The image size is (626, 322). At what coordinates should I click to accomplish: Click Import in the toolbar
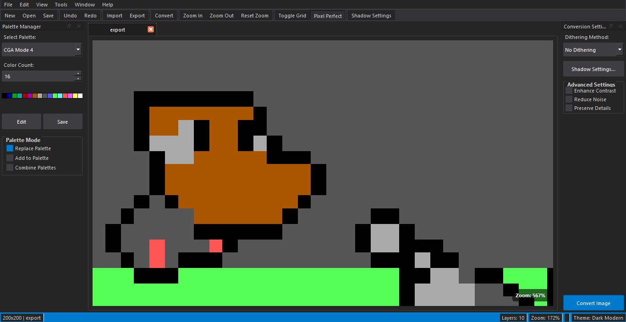[x=115, y=16]
